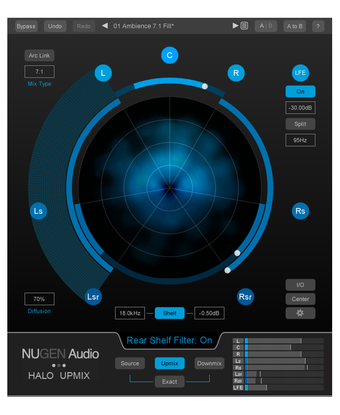
Task: Click the Rear Shelf Filter: On status text
Action: (169, 340)
